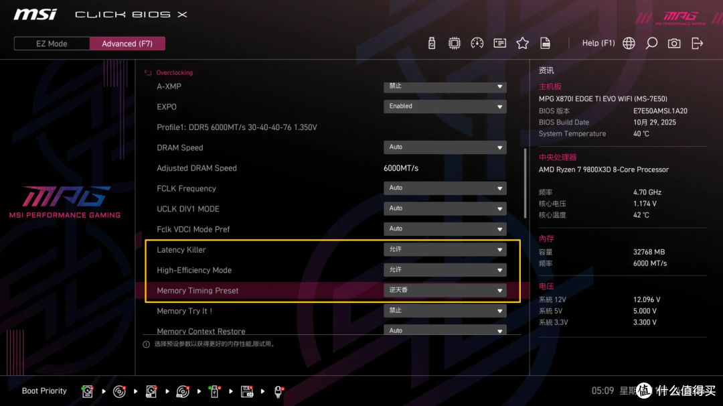Open the Memory Try It ! dropdown

coord(445,310)
